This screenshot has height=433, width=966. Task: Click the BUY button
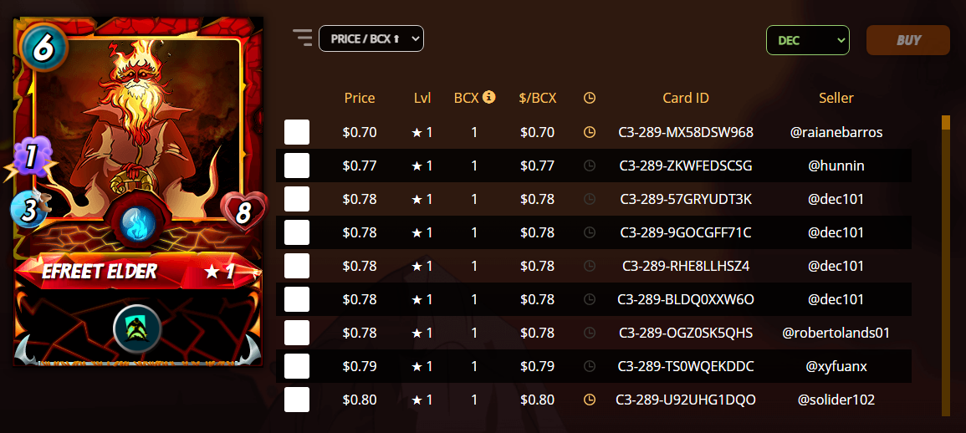(x=908, y=40)
